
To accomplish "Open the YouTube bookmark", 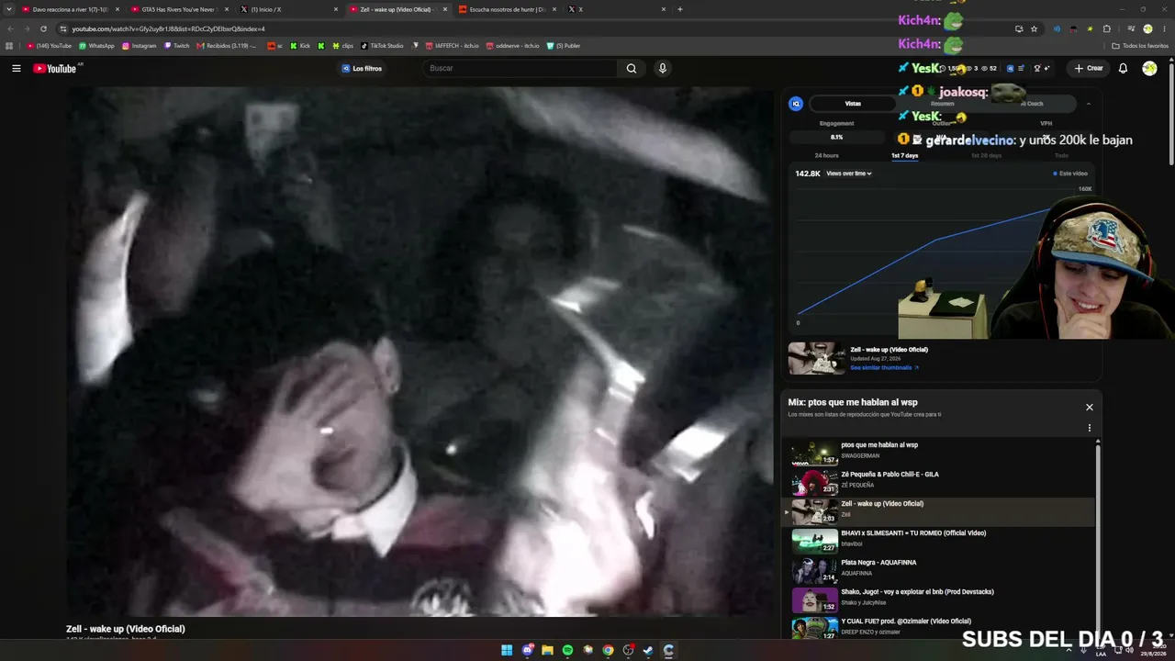I will tap(49, 46).
